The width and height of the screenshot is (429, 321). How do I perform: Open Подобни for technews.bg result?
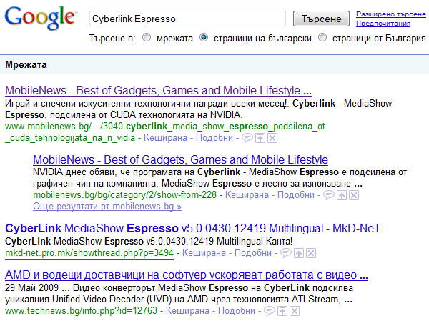click(x=237, y=310)
